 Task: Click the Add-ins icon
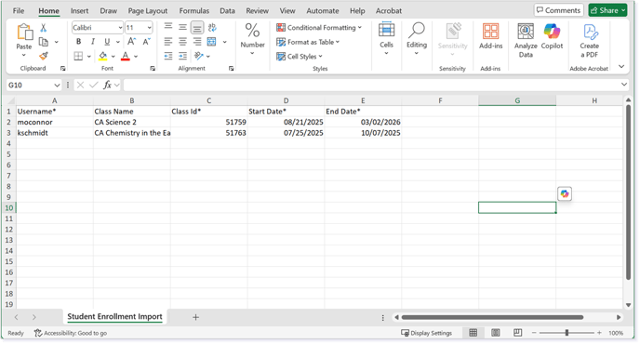click(490, 36)
